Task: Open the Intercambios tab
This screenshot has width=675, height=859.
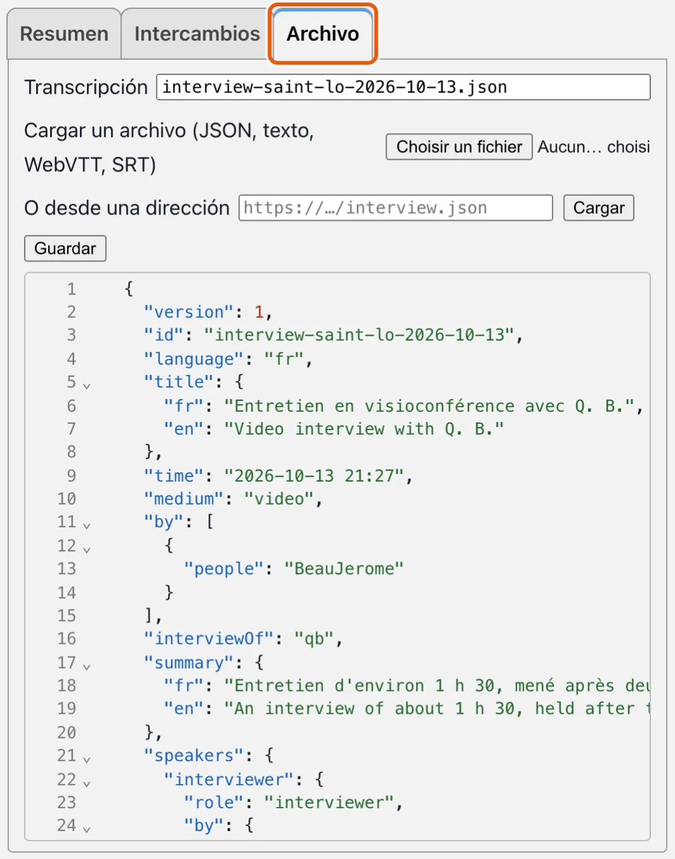Action: (196, 34)
